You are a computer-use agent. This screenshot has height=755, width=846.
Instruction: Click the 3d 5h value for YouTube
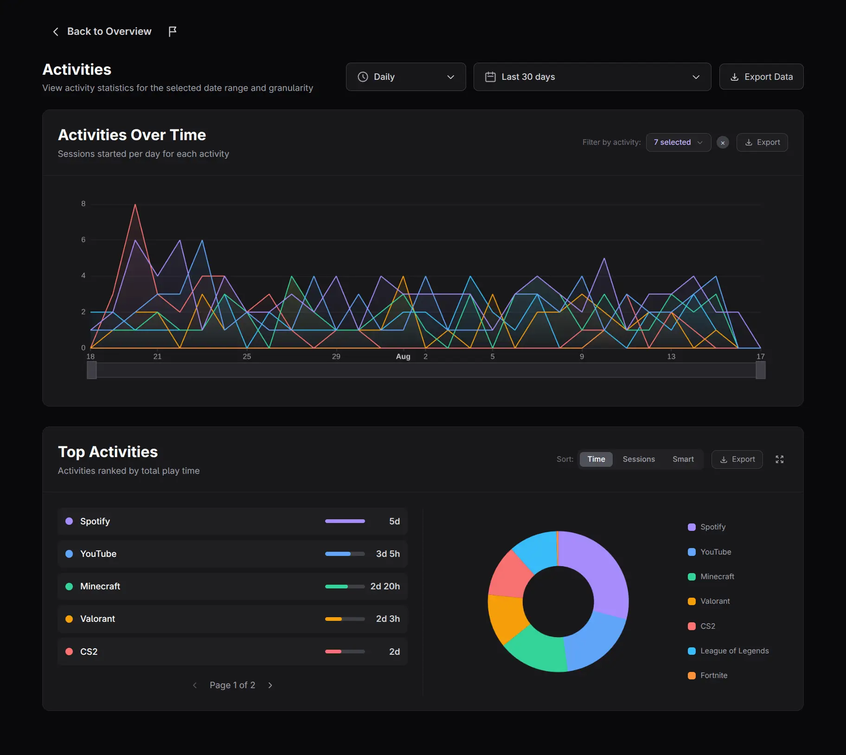point(388,554)
